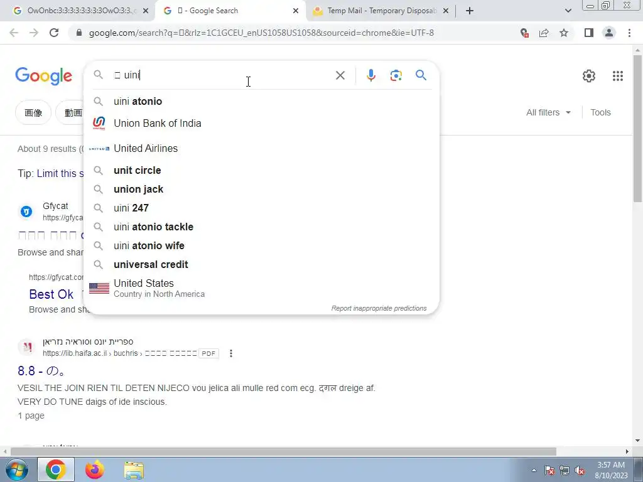643x482 pixels.
Task: Switch to the Temp Mail tab
Action: tap(381, 11)
